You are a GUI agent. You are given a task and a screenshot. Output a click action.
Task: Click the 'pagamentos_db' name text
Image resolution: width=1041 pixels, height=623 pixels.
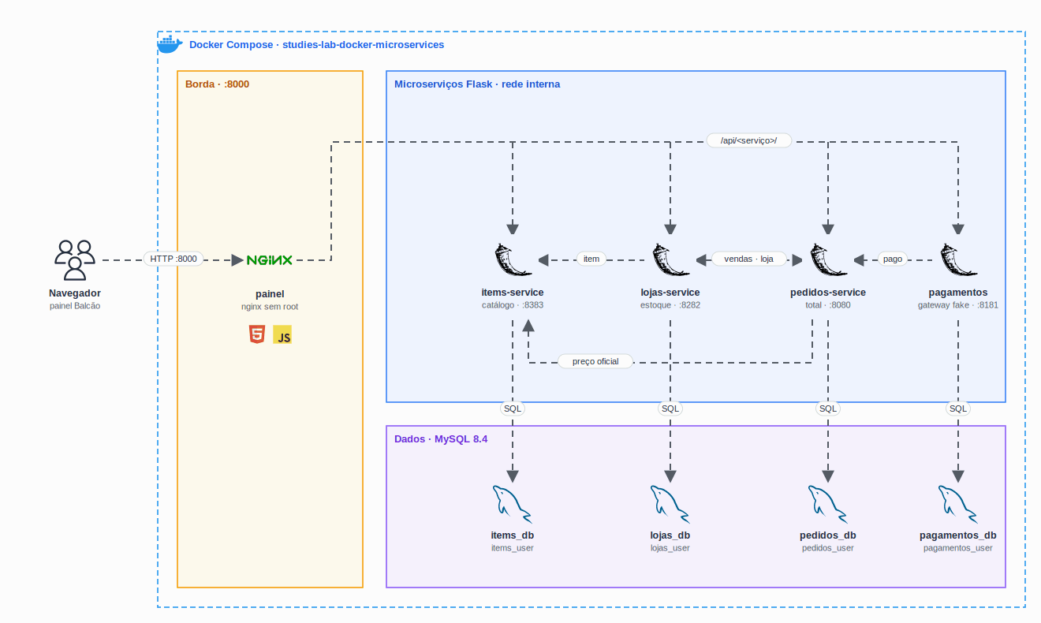point(958,535)
